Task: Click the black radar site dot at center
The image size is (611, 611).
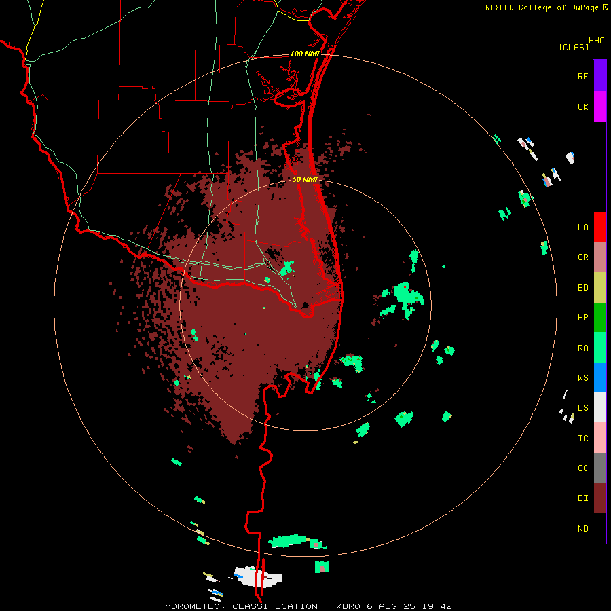Action: [305, 304]
